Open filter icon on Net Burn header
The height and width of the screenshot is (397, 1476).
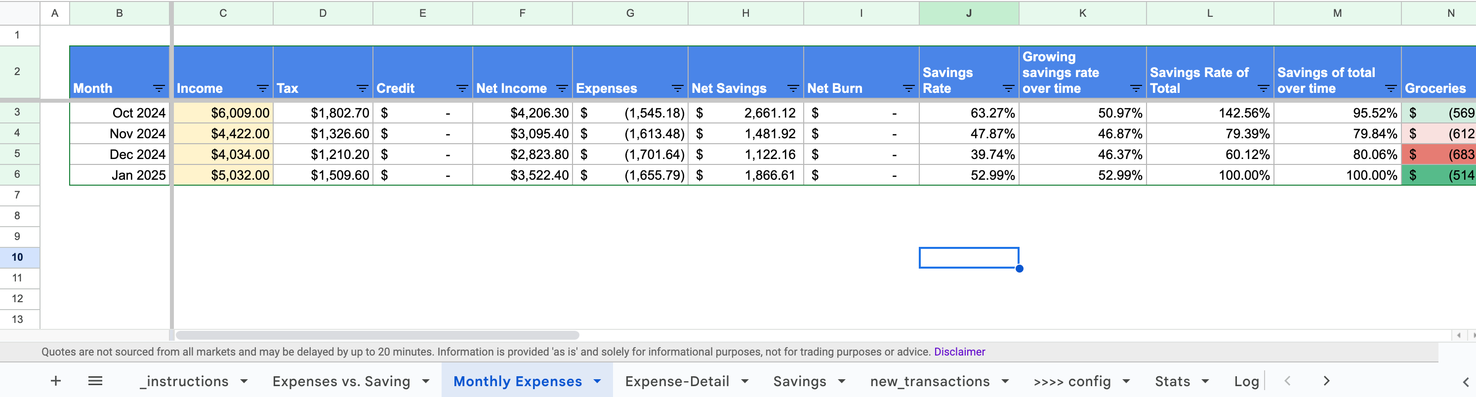[909, 88]
